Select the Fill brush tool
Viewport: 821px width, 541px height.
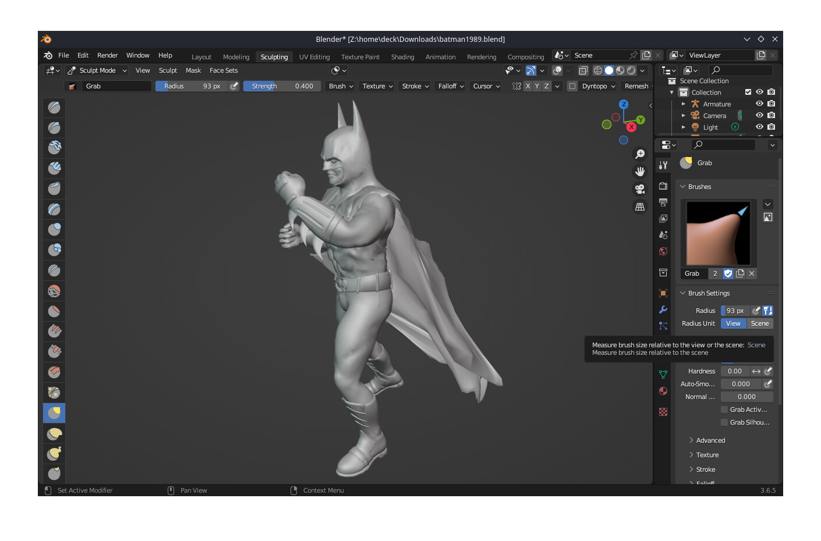[x=54, y=331]
